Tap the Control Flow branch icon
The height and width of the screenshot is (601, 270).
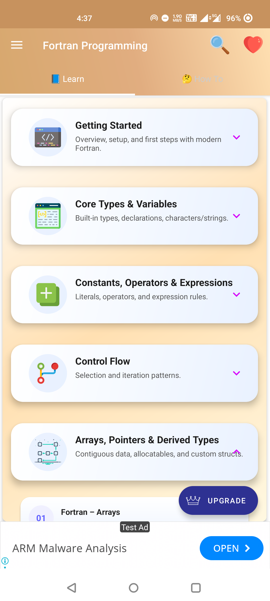(x=48, y=373)
